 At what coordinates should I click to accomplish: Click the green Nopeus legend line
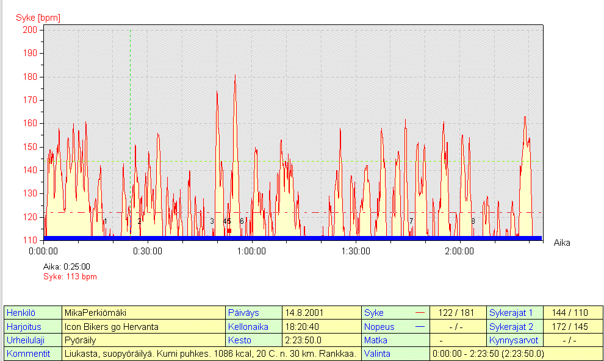click(419, 327)
